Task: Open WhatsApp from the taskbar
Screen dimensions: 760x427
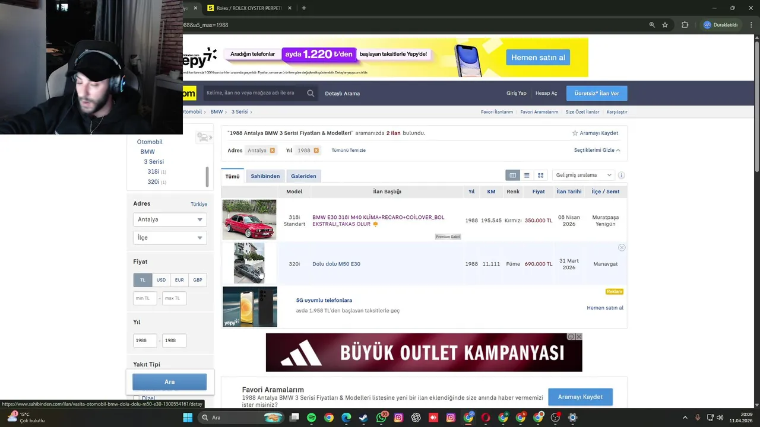Action: (381, 418)
